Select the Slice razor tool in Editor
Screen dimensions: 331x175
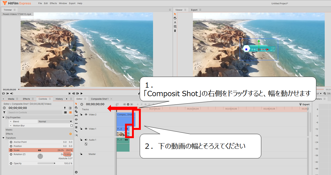point(76,111)
